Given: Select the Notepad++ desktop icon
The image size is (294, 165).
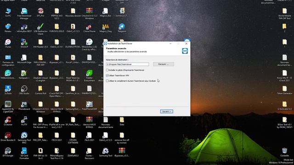Looking at the screenshot, I should point(24,75).
